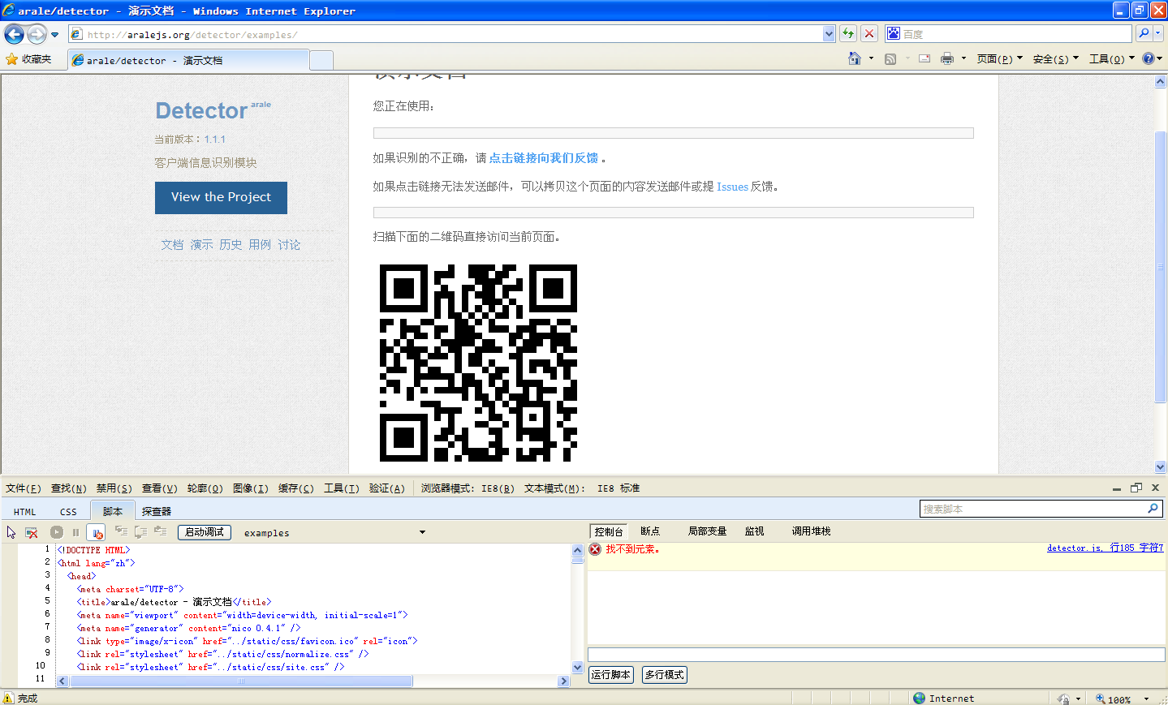Click the break all pause icon
This screenshot has width=1168, height=705.
click(75, 532)
